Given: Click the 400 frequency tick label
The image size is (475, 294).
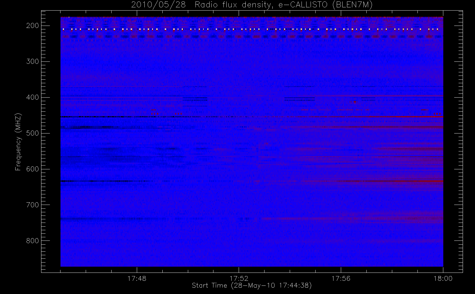Looking at the screenshot, I should [x=32, y=98].
